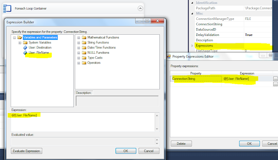Select the DataSourceID property row

coord(234,29)
